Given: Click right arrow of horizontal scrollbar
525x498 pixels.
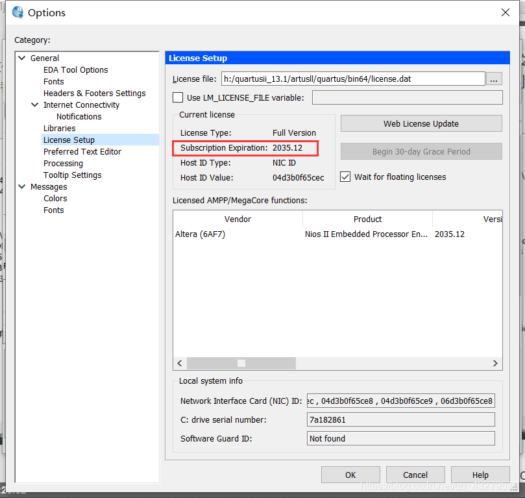Looking at the screenshot, I should pos(496,364).
